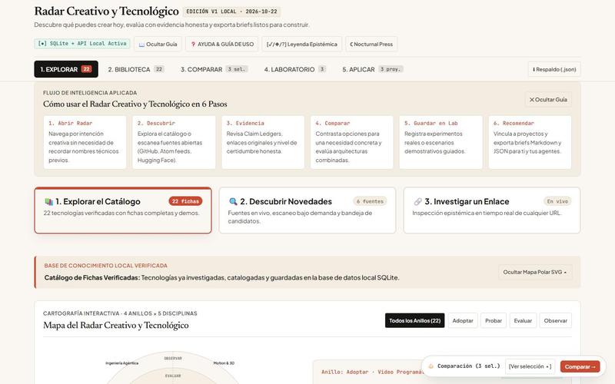The image size is (615, 384).
Task: Filter by Todos los Anillos (22)
Action: click(414, 320)
